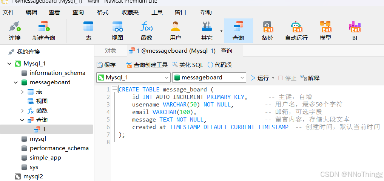Switch to the 对象 (Objects) tab
This screenshot has width=384, height=181.
111,51
